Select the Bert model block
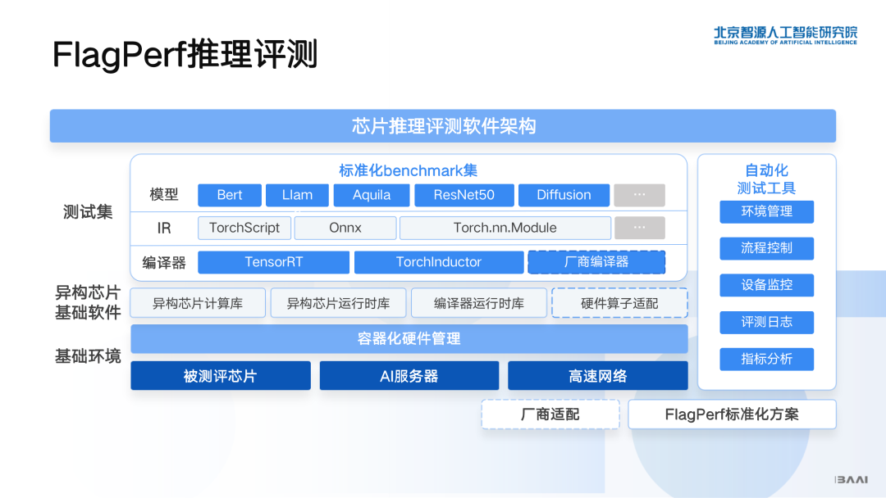The height and width of the screenshot is (498, 886). (x=229, y=195)
